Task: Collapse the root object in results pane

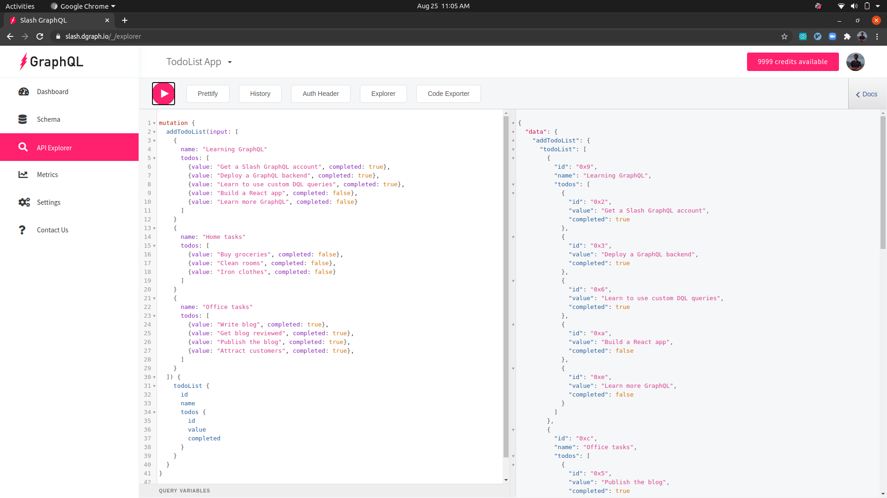Action: pyautogui.click(x=513, y=123)
